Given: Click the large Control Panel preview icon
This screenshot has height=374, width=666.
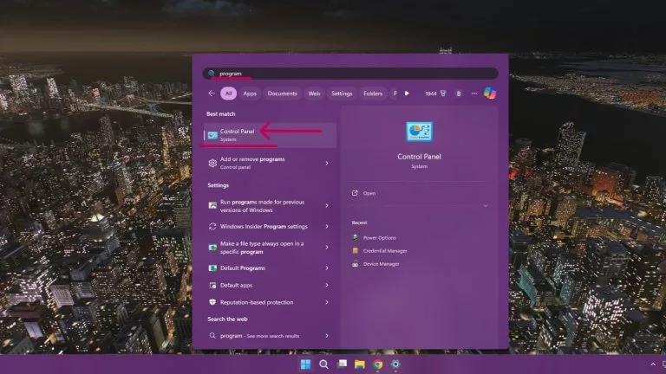Looking at the screenshot, I should pos(419,132).
